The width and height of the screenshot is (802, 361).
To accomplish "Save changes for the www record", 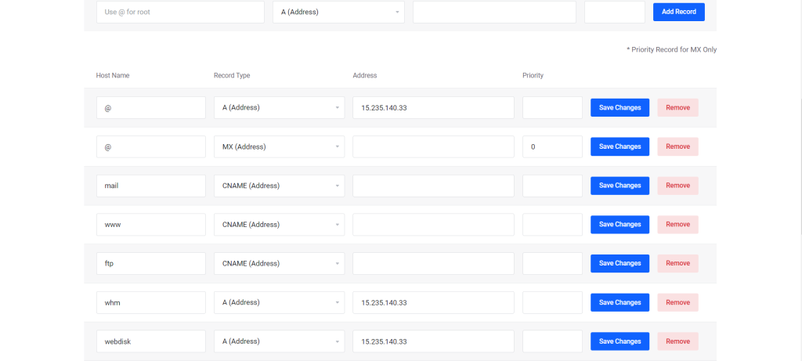I will click(x=620, y=225).
